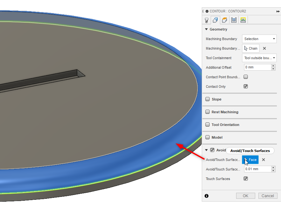281x222 pixels.
Task: Decrease Avoid/Touch clearance with down stepper
Action: 273,170
